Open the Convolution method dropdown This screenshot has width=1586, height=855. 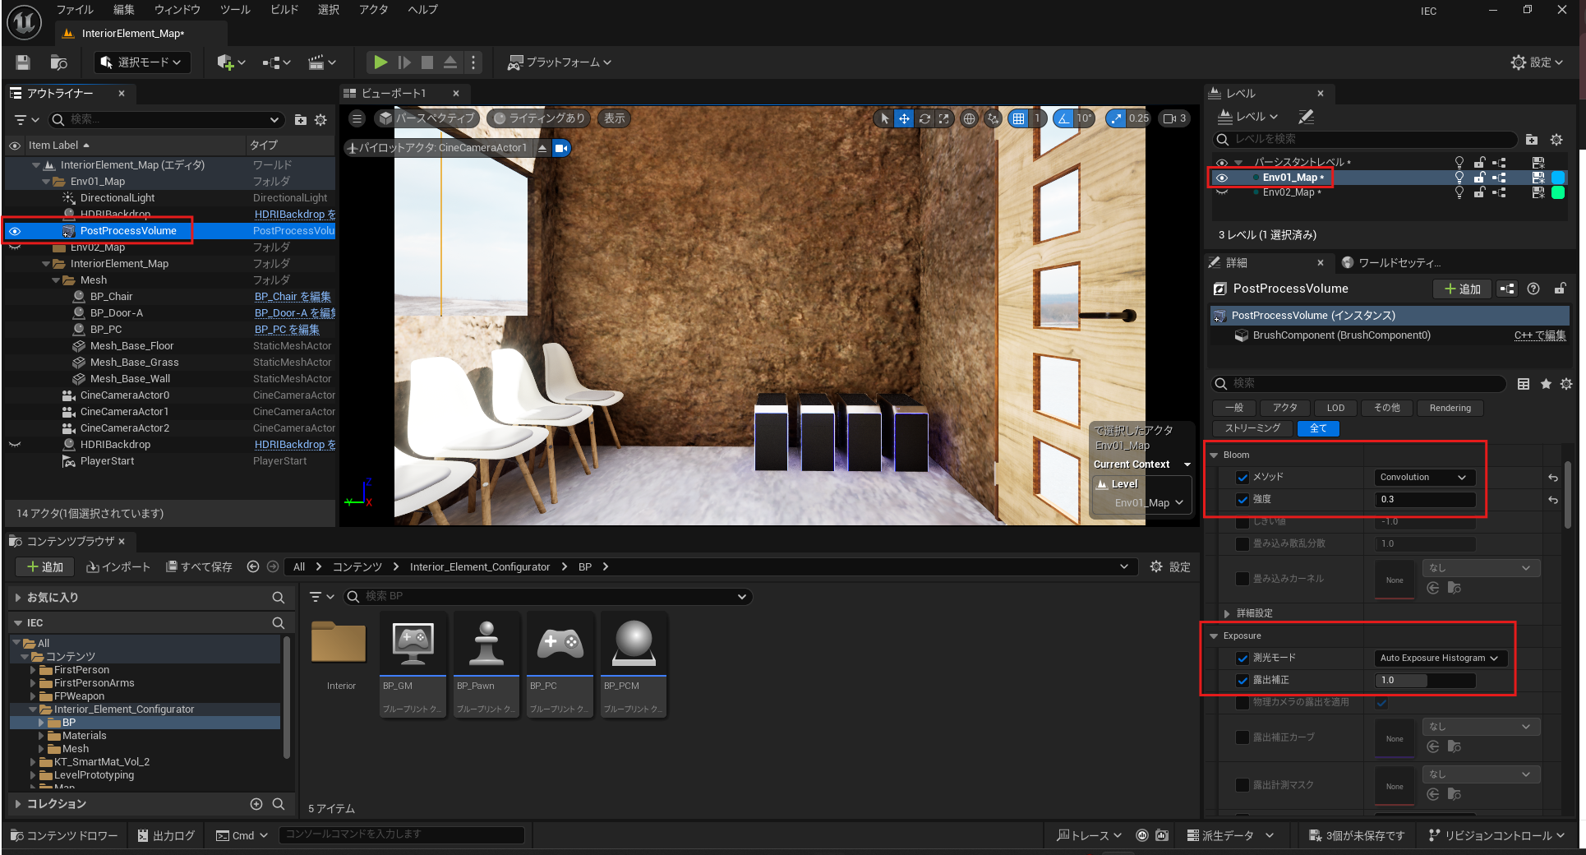pyautogui.click(x=1423, y=477)
